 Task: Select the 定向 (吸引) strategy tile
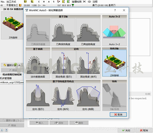coord(38,97)
